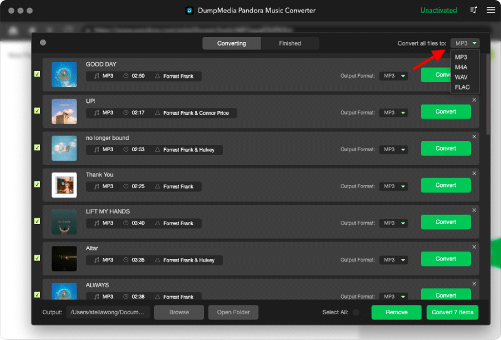This screenshot has width=501, height=340.
Task: Click the gray circle button on the converting panel
Action: (43, 43)
